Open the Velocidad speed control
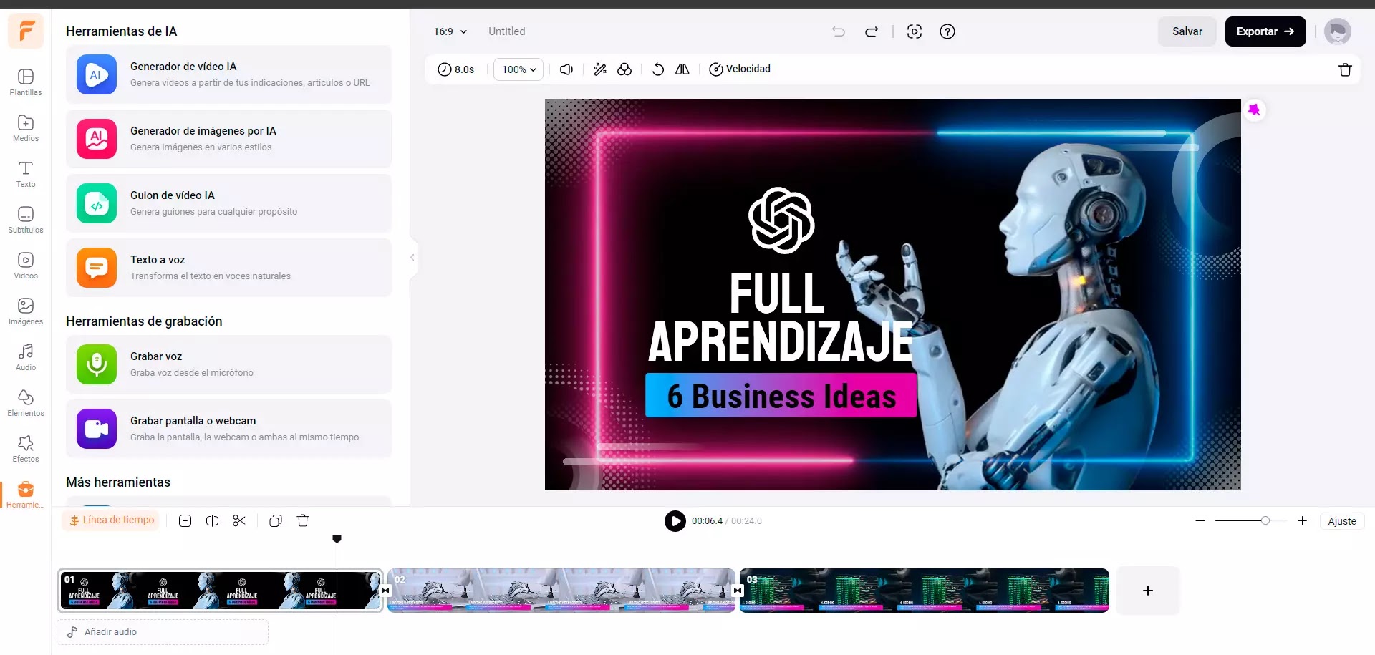 pos(740,69)
